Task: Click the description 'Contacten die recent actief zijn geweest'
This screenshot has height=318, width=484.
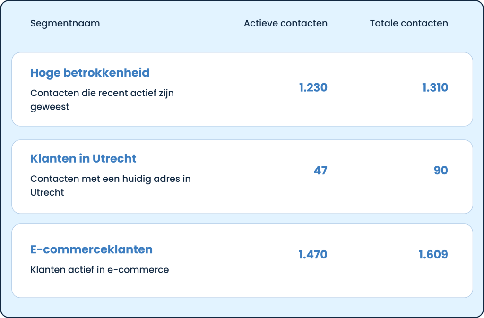Action: tap(102, 100)
